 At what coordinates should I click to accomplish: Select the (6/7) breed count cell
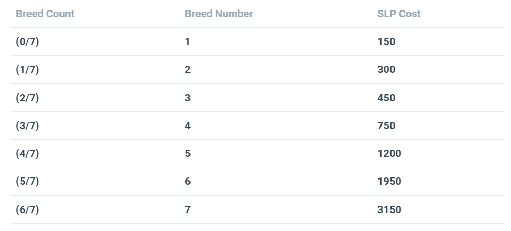pos(27,209)
